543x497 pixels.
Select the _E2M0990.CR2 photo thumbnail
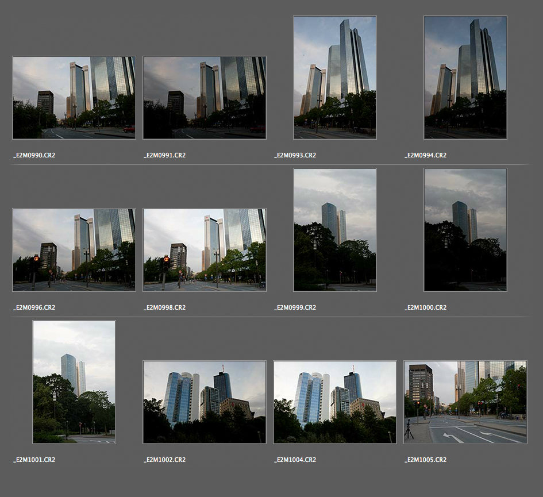click(74, 98)
